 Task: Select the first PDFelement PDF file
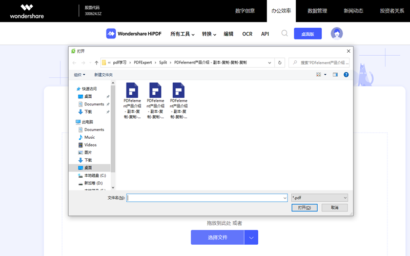coord(132,100)
